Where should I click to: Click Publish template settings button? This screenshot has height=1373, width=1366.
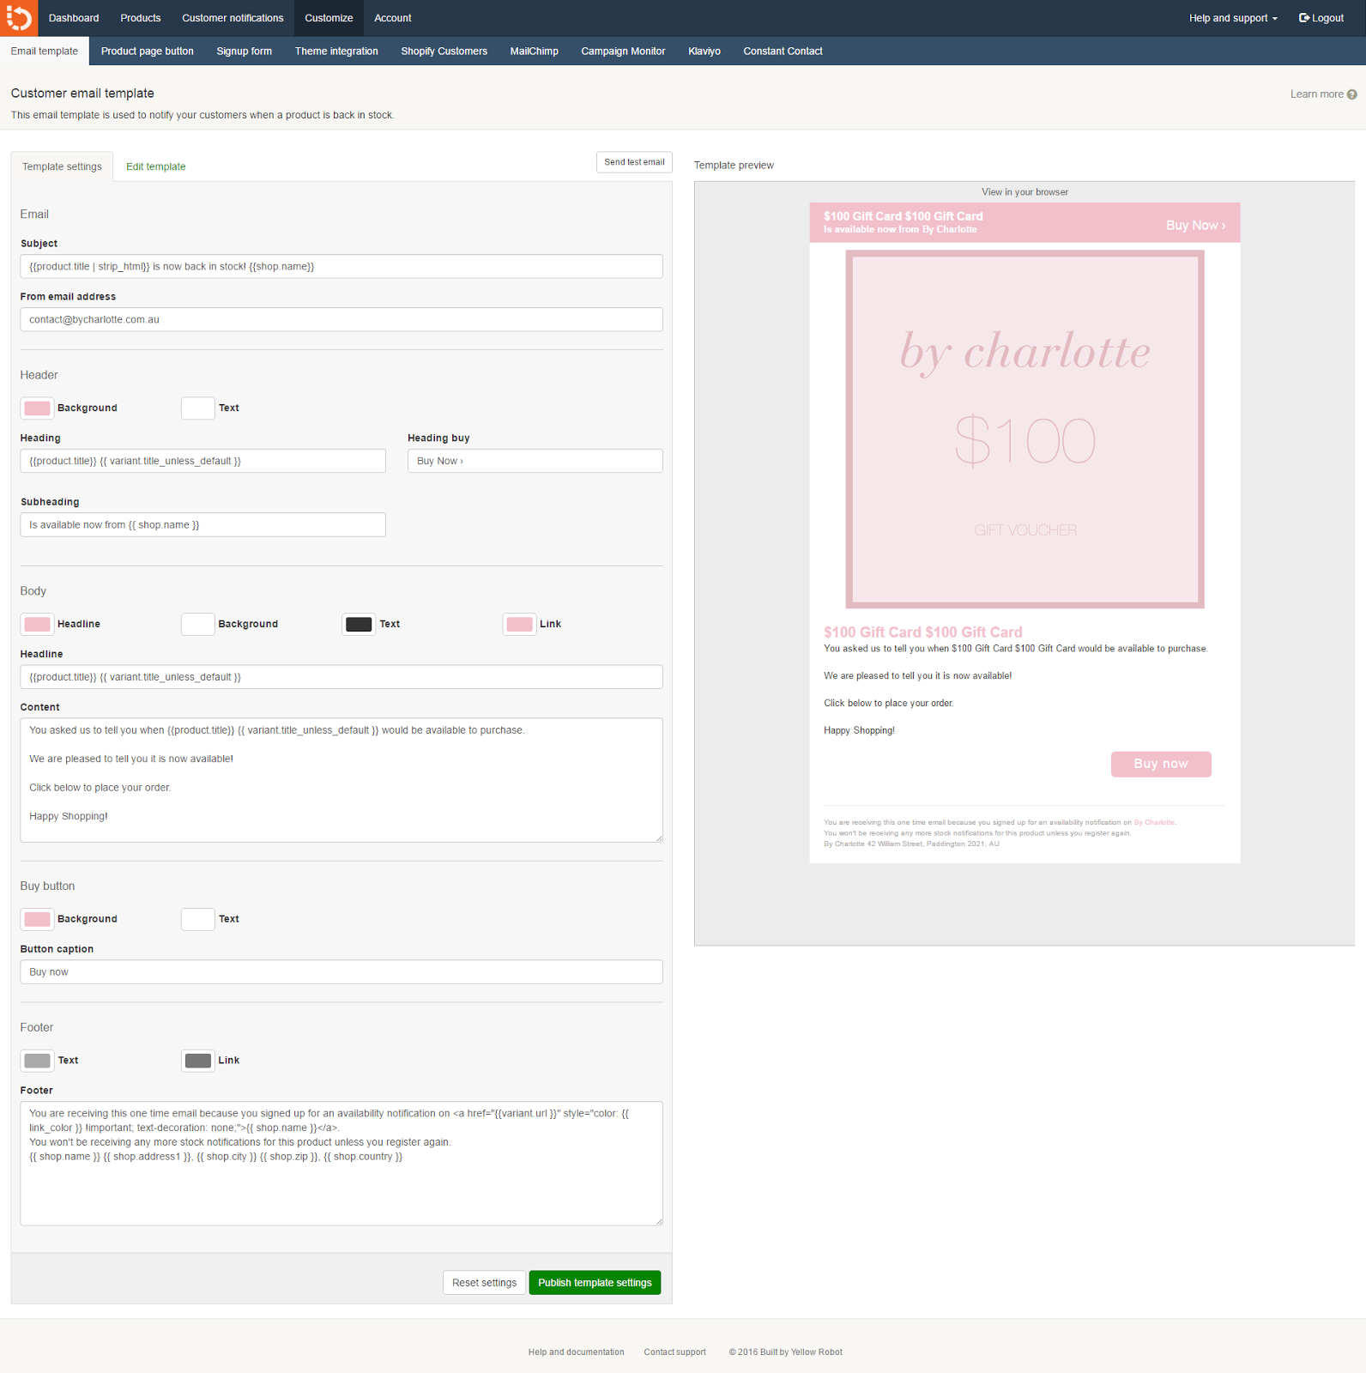[x=595, y=1283]
